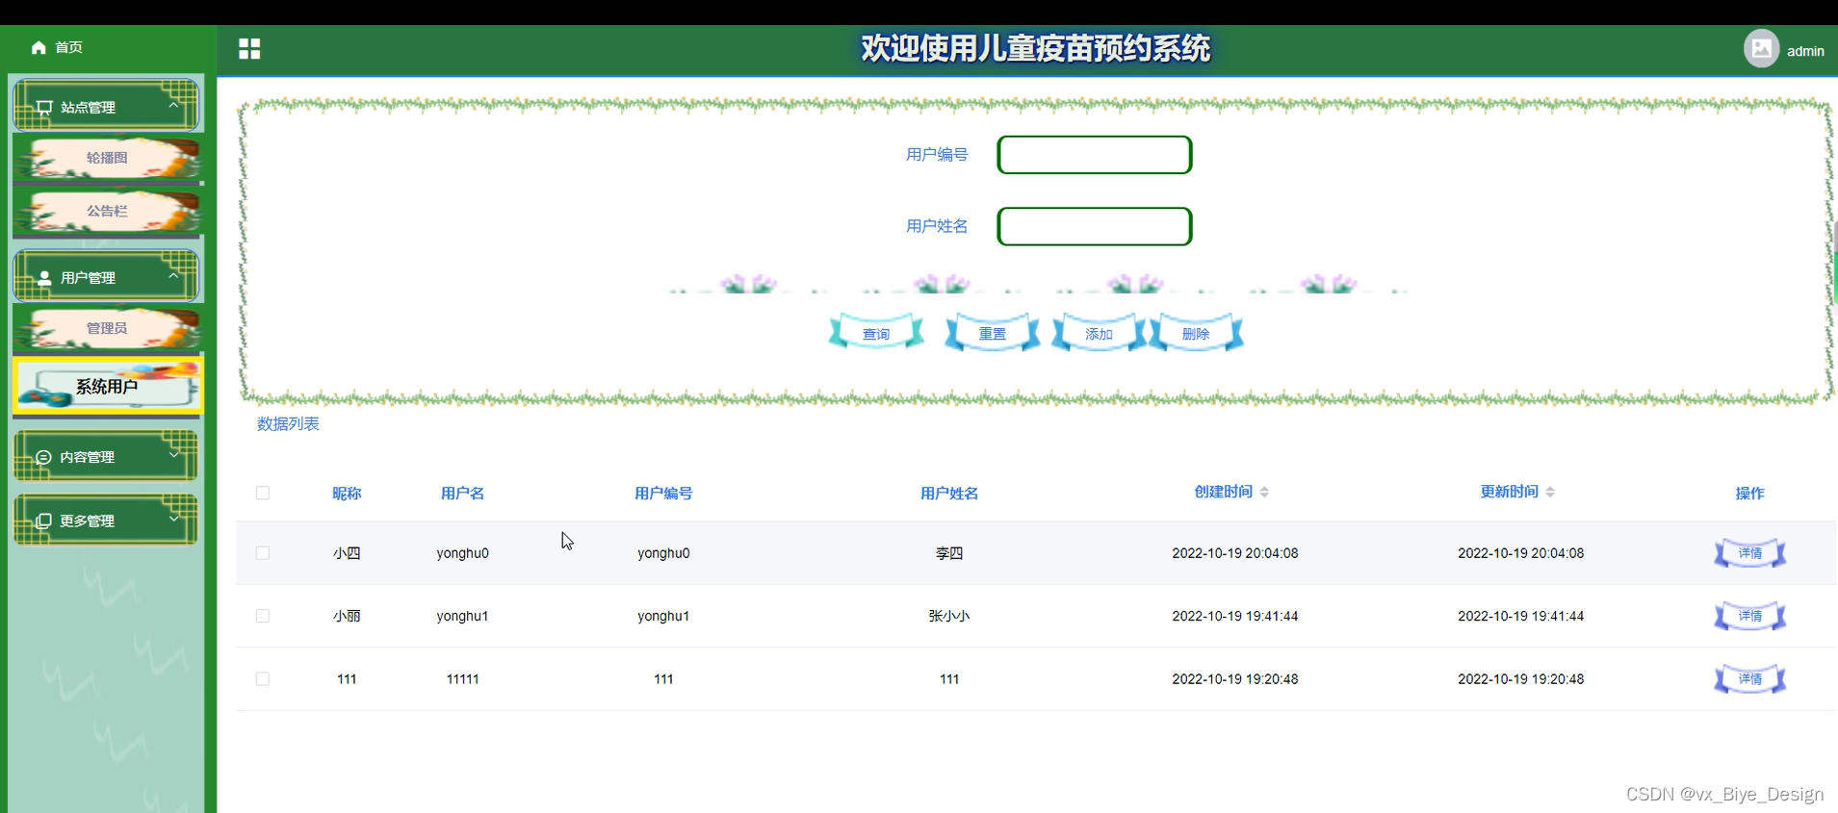This screenshot has height=813, width=1838.
Task: Open the 管理员 submenu item
Action: tap(107, 328)
